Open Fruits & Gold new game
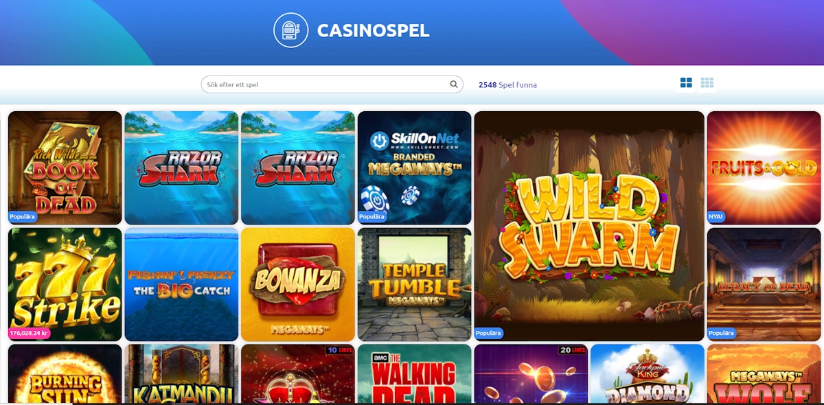 pyautogui.click(x=764, y=168)
